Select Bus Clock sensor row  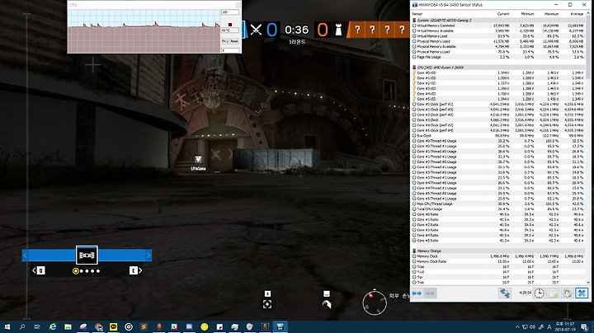point(498,135)
